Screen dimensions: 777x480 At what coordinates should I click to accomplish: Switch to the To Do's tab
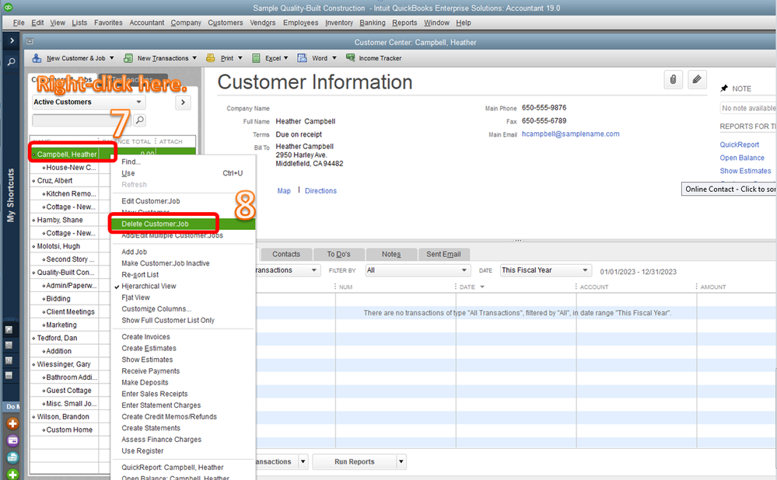[x=338, y=254]
